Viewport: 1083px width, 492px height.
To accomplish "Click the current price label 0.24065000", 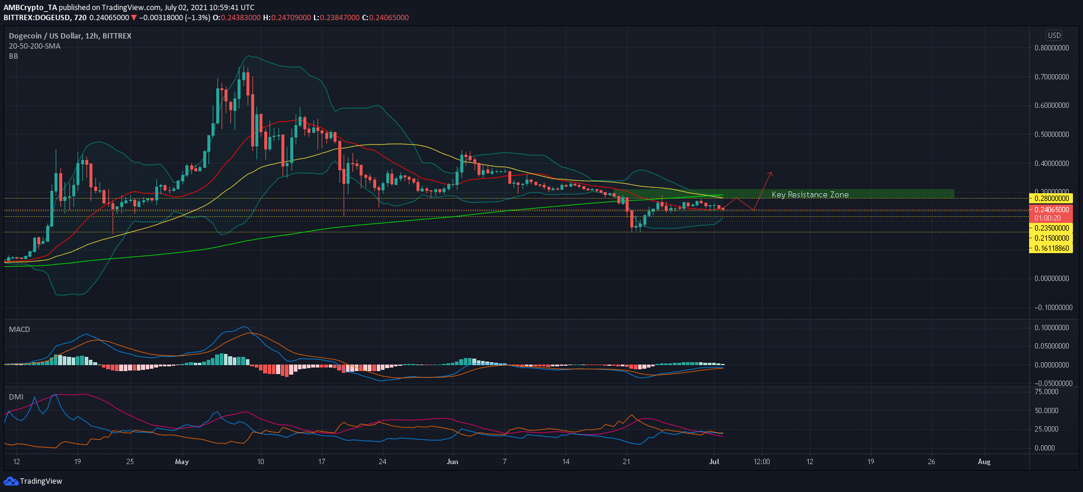I will pyautogui.click(x=1051, y=210).
